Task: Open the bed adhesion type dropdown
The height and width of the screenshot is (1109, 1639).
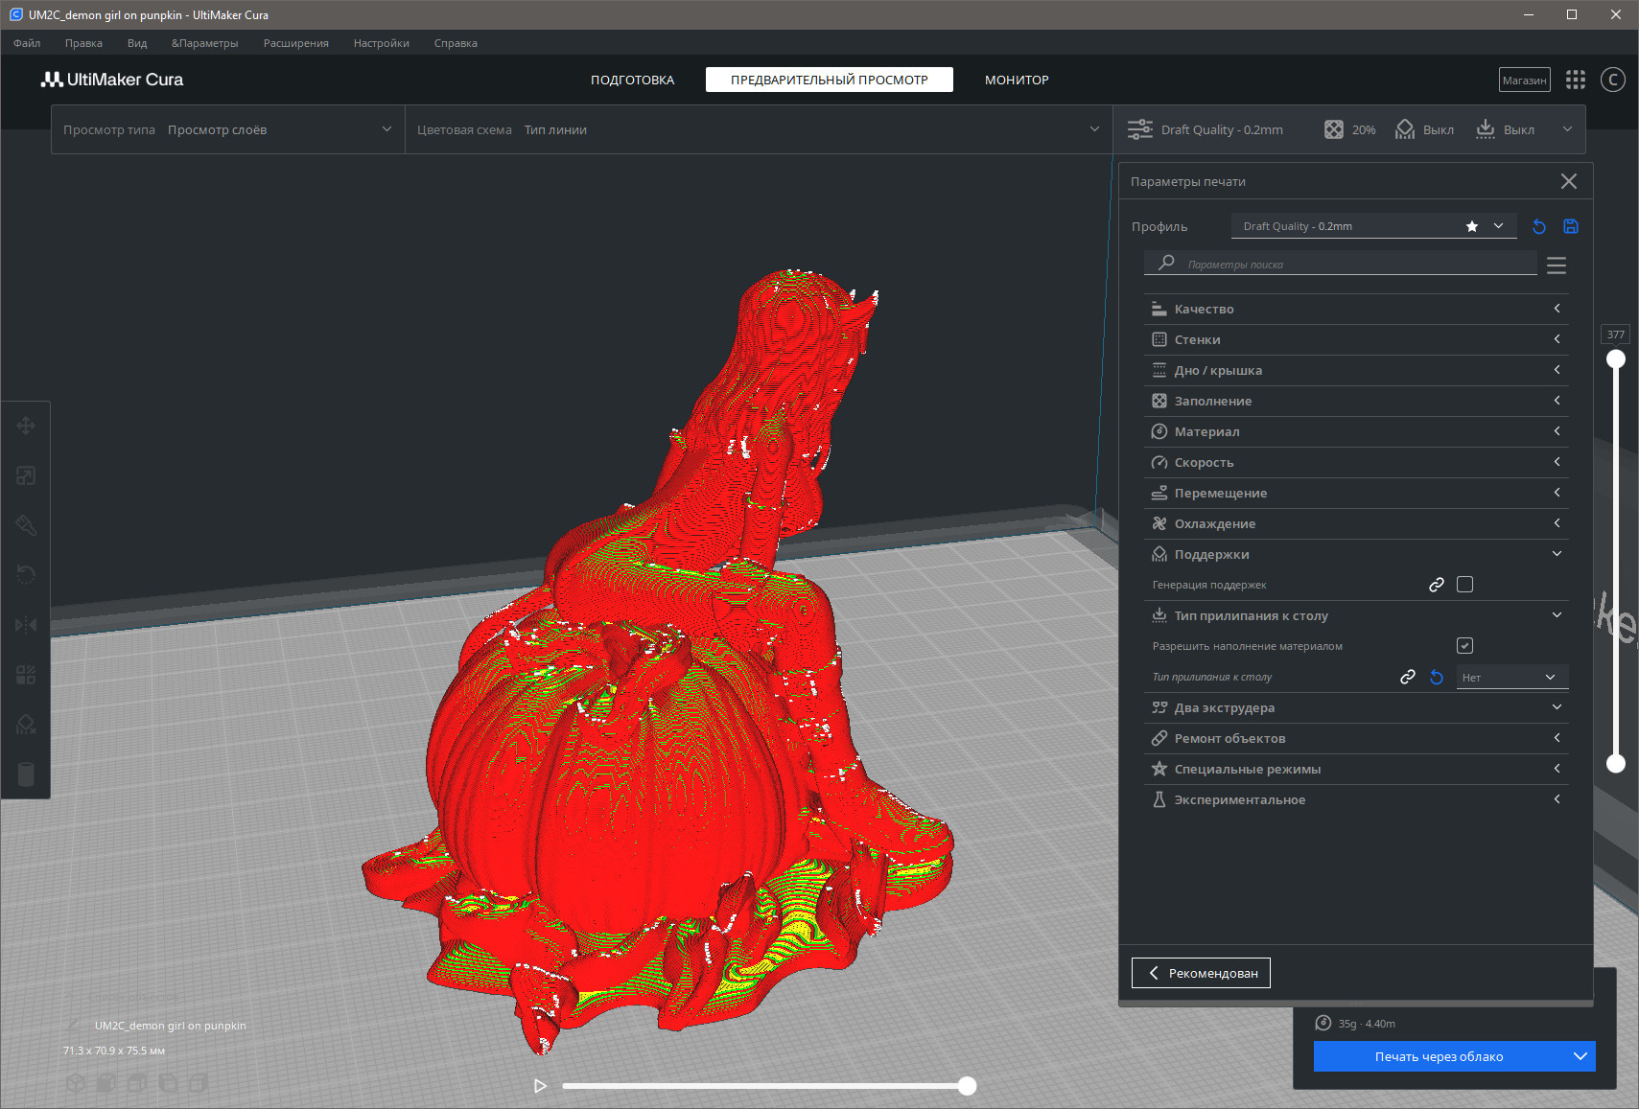Action: 1511,678
